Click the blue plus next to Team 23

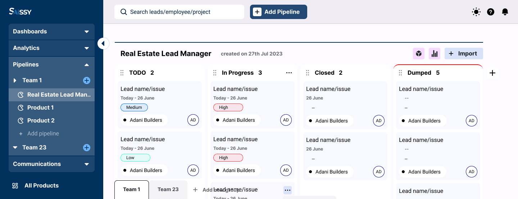(x=87, y=148)
